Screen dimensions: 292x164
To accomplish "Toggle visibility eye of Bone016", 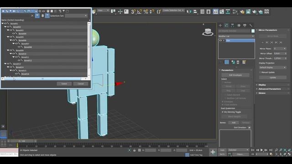I will click(x=16, y=74).
